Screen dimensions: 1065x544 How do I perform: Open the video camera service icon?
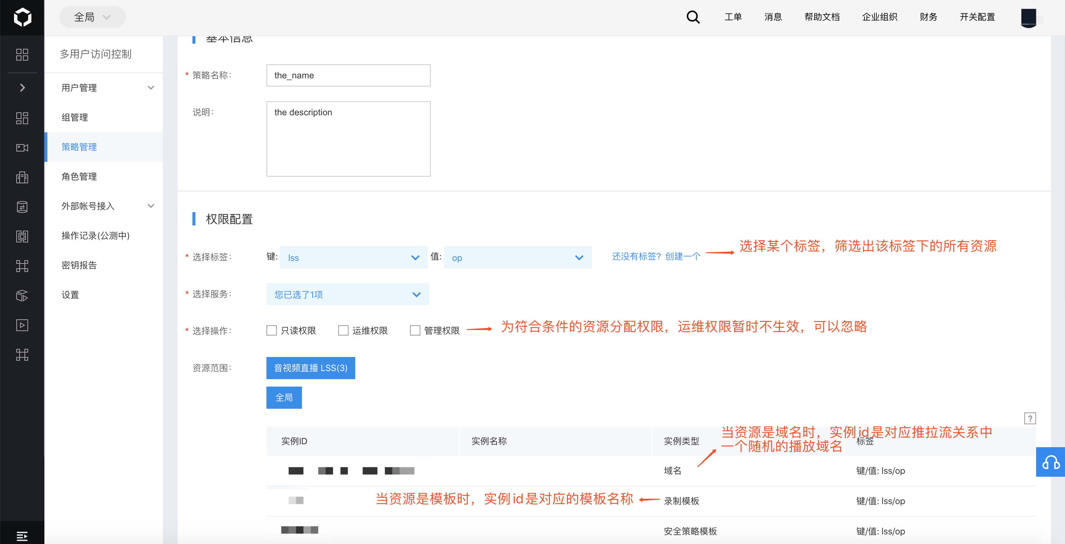22,148
